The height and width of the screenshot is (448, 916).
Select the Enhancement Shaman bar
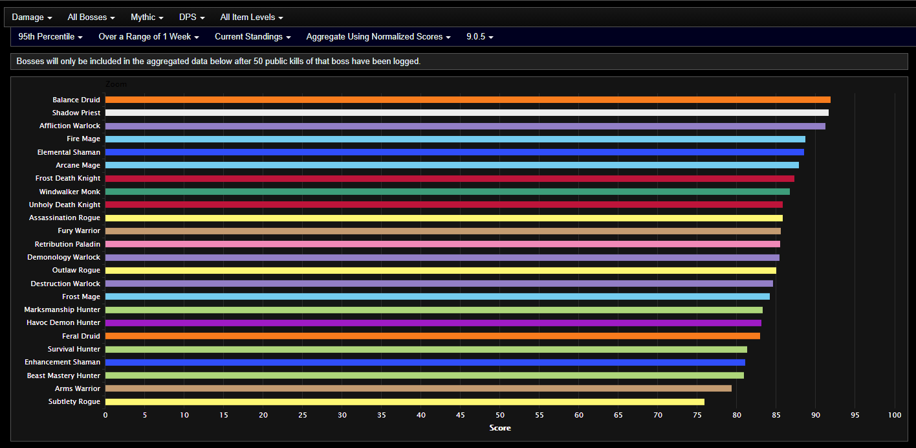[x=425, y=363]
